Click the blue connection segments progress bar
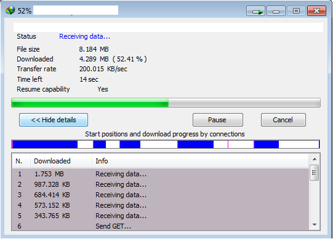Image resolution: width=333 pixels, height=239 pixels. tap(166, 144)
